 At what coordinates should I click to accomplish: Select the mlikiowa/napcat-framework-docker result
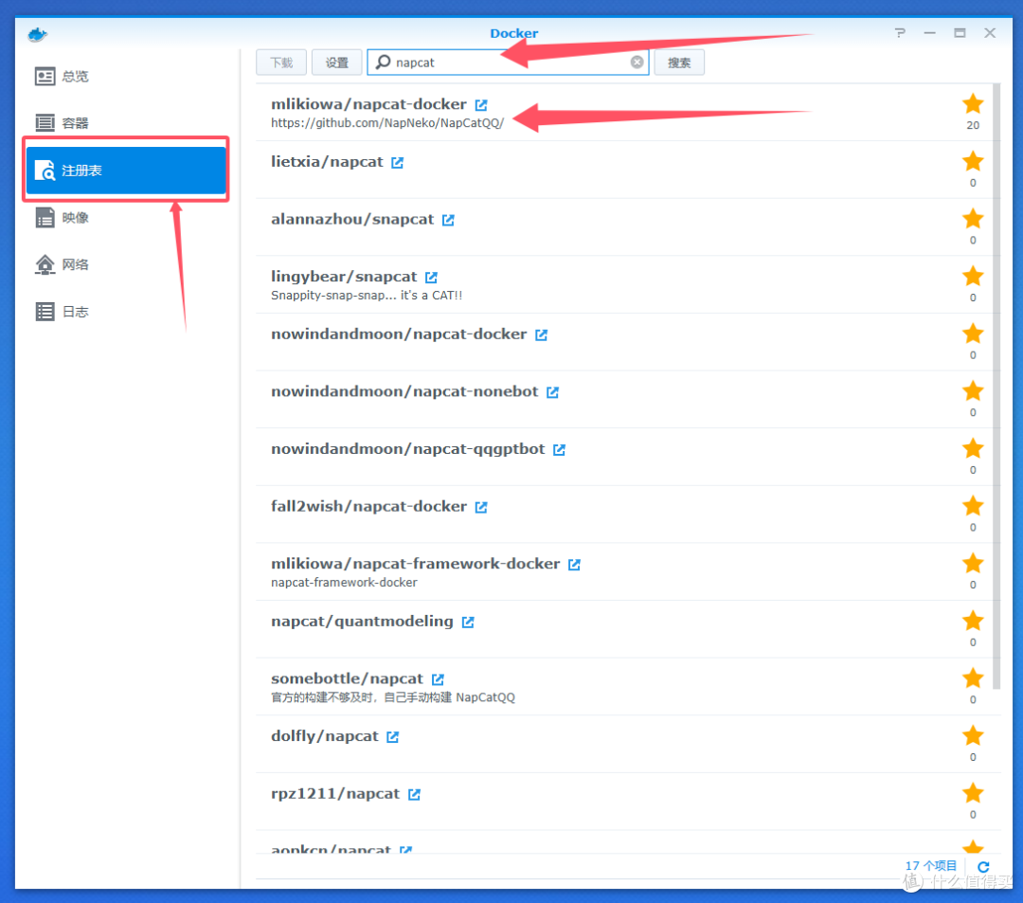[623, 571]
